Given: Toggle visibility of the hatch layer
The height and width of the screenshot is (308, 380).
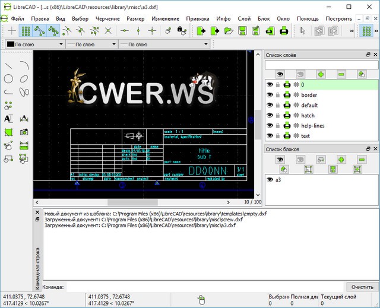Looking at the screenshot, I should [x=270, y=116].
